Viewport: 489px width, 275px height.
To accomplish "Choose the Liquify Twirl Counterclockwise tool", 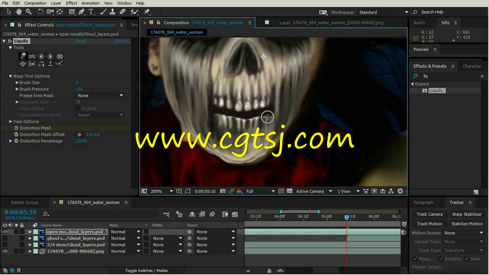I will 50,56.
